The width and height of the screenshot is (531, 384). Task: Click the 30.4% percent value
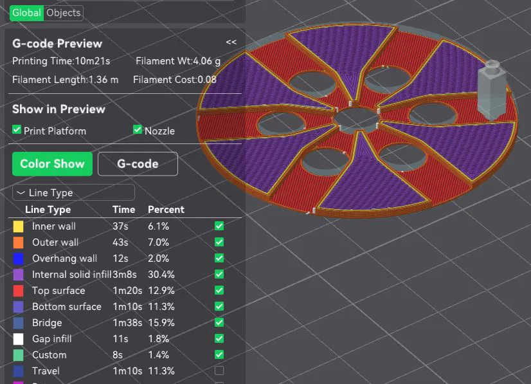[161, 275]
